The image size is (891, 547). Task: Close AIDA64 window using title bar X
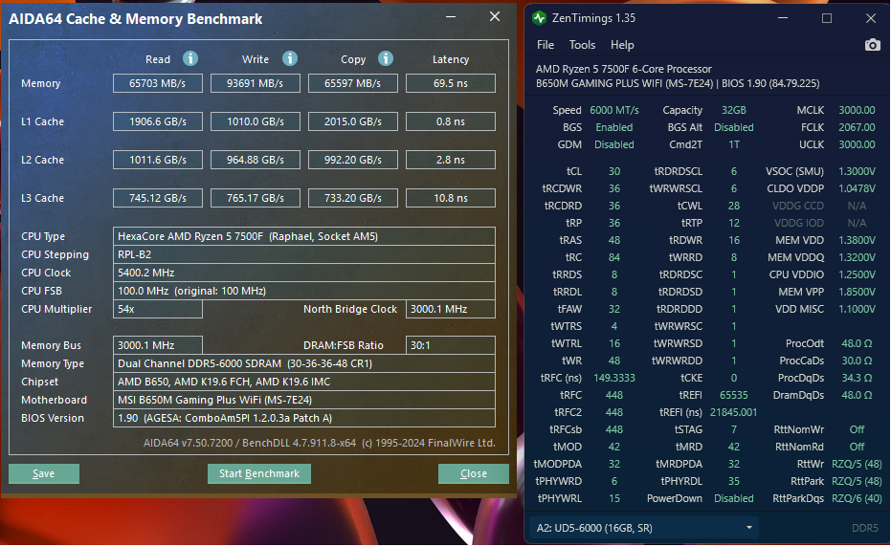(495, 17)
